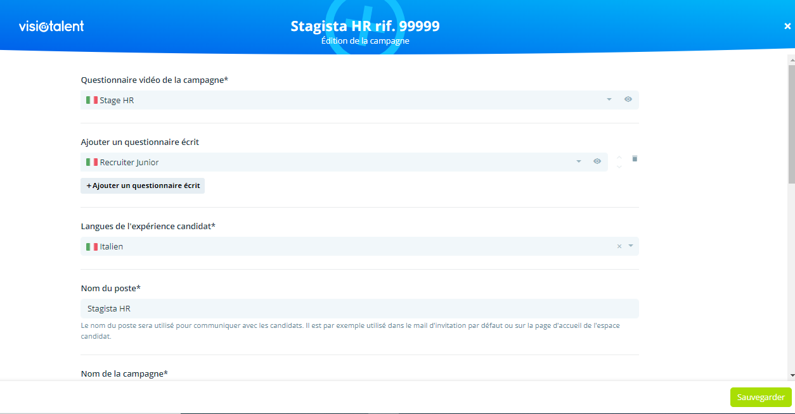Expand the candidate experience languages dropdown

pos(631,246)
